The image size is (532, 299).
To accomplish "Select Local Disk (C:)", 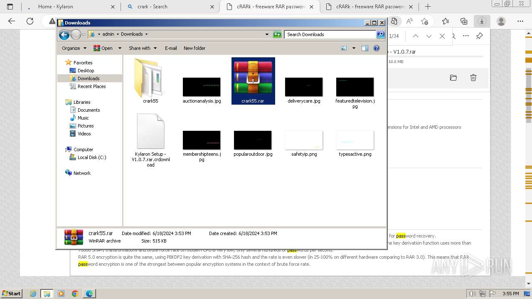I will [91, 157].
